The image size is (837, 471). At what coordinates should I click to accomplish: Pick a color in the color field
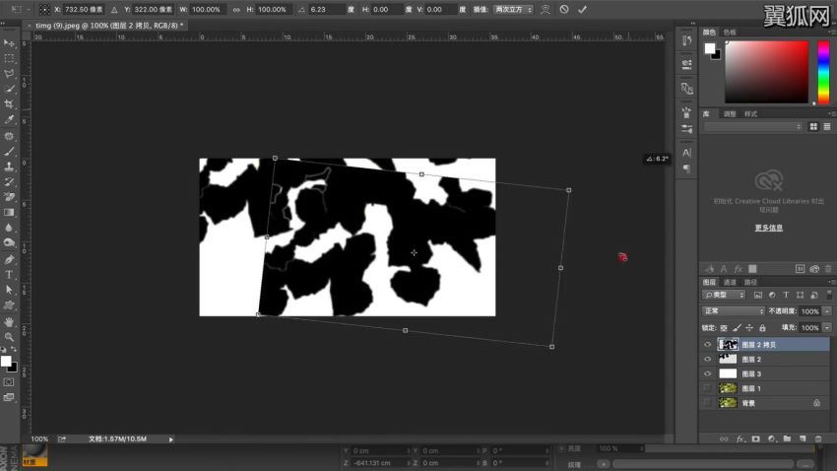766,71
